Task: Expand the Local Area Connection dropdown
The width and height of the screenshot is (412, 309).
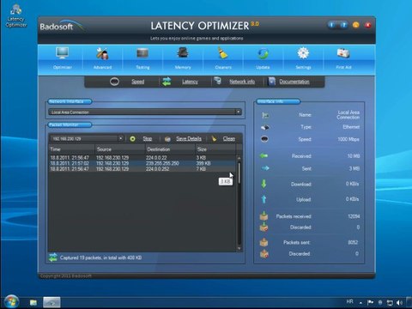Action: click(238, 112)
